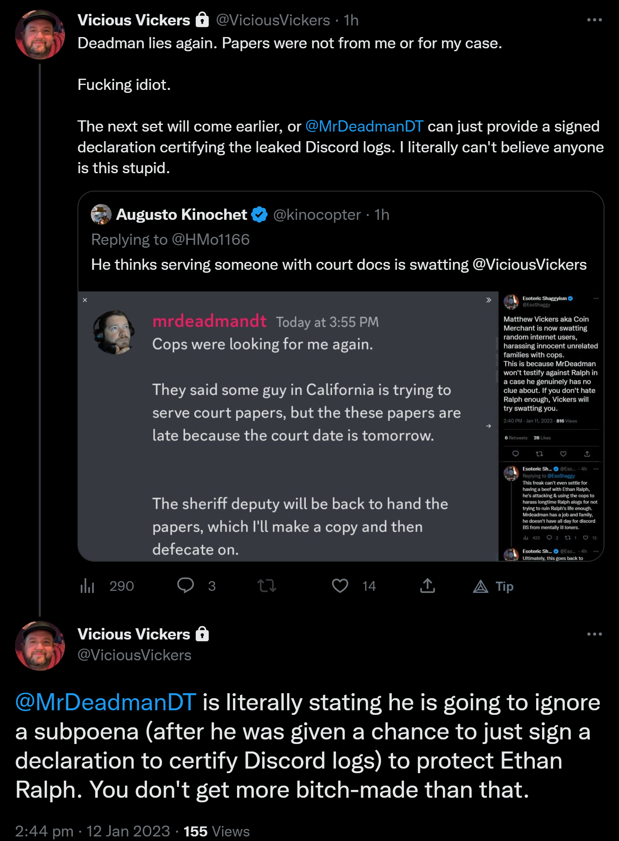The width and height of the screenshot is (619, 841).
Task: Expand embedded image with double chevron icon
Action: pos(489,300)
